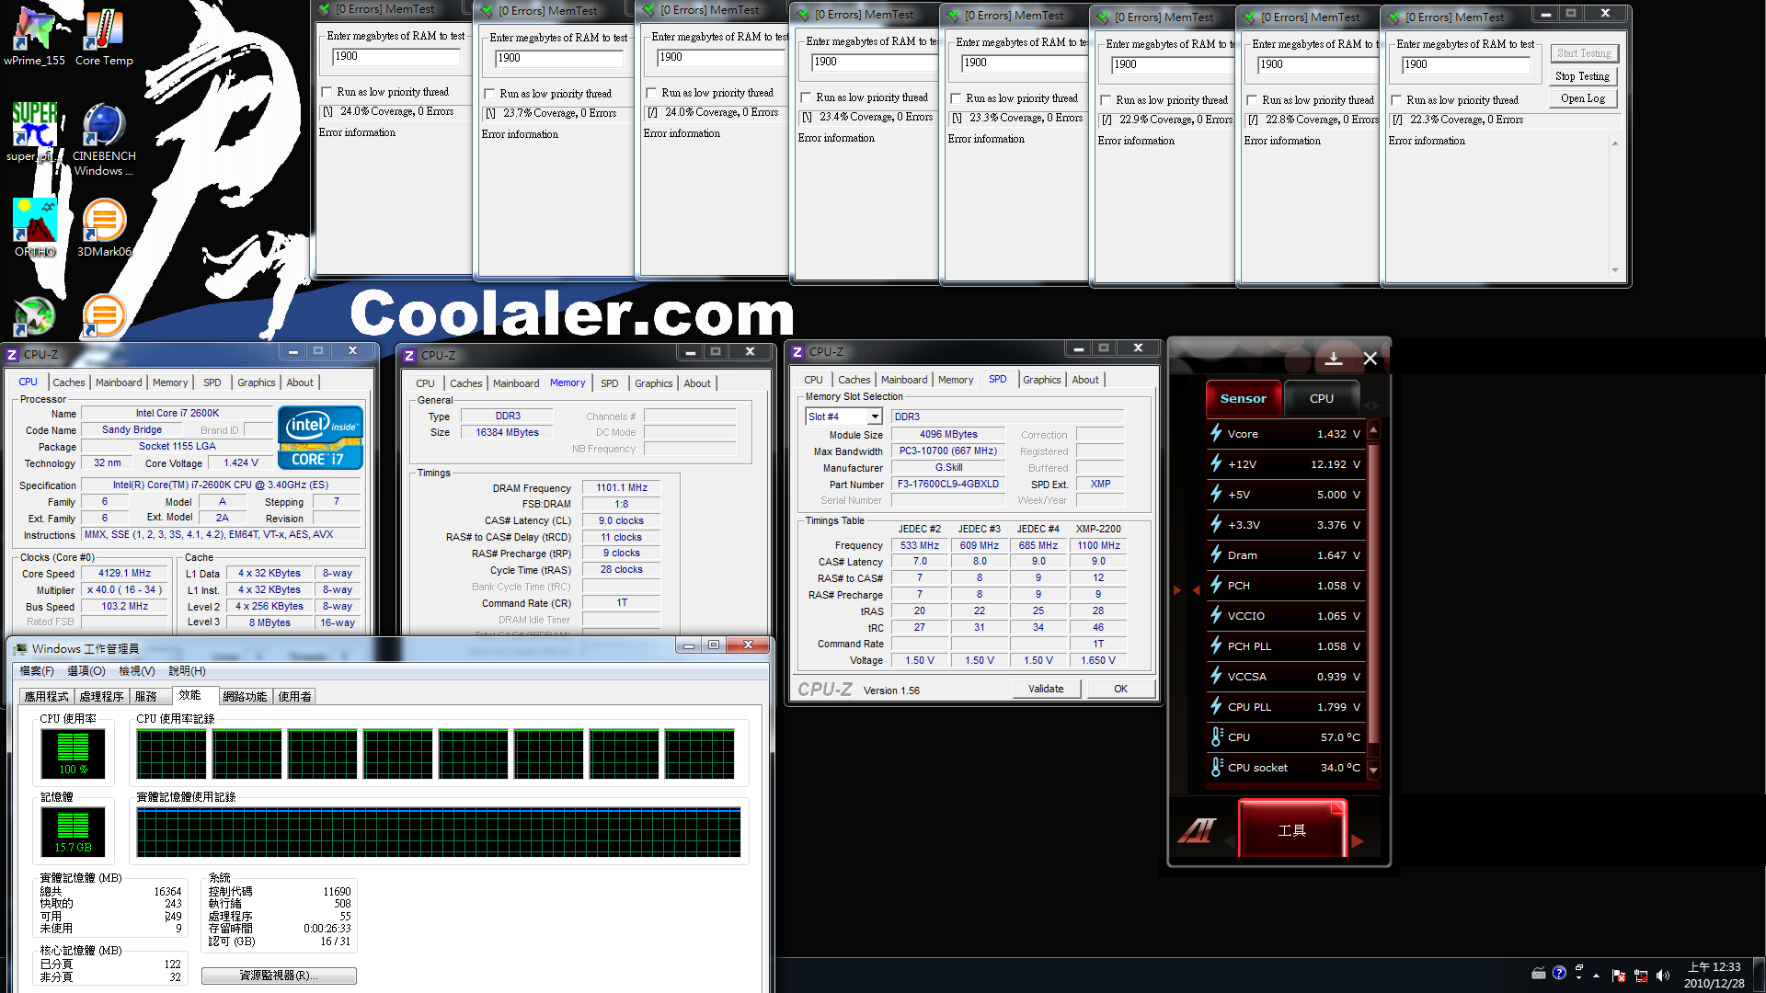This screenshot has width=1766, height=993.
Task: Click AI Suite sensor list scroll-down arrow
Action: pos(1374,770)
